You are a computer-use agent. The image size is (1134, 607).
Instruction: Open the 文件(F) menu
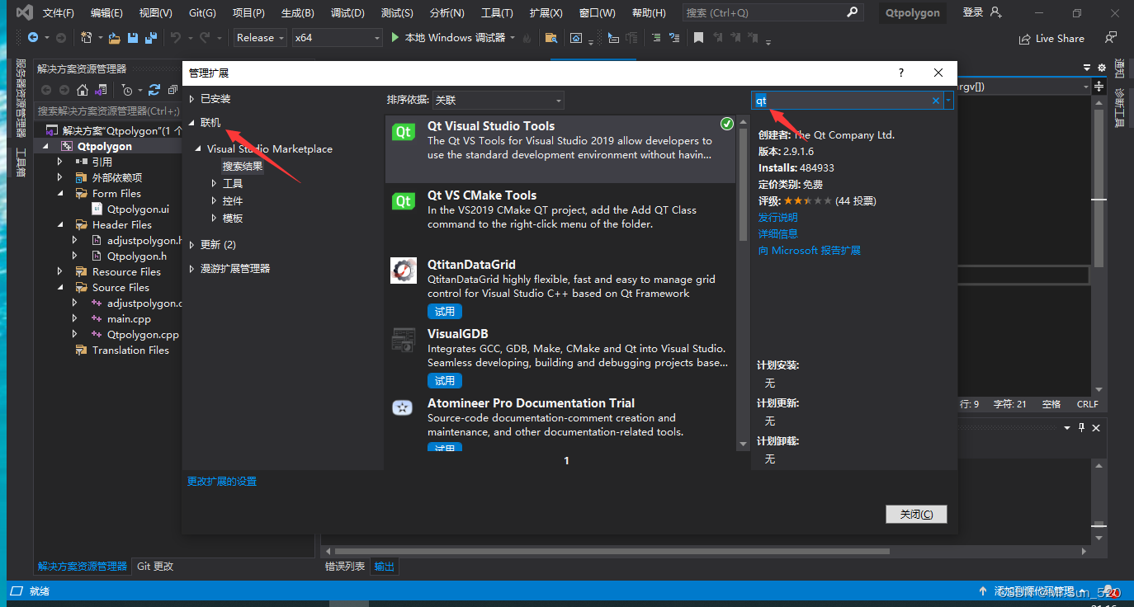tap(58, 13)
